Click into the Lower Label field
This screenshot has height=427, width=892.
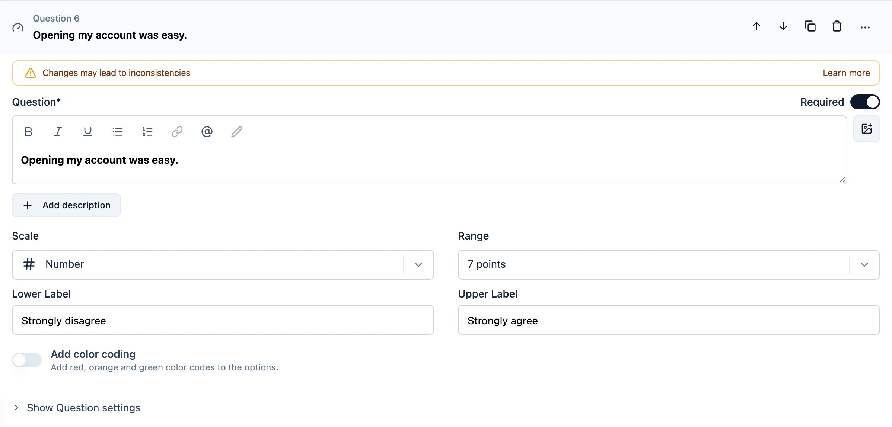(223, 320)
